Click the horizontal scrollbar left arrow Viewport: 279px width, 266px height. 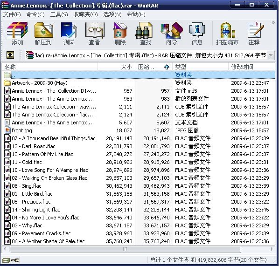click(x=5, y=249)
